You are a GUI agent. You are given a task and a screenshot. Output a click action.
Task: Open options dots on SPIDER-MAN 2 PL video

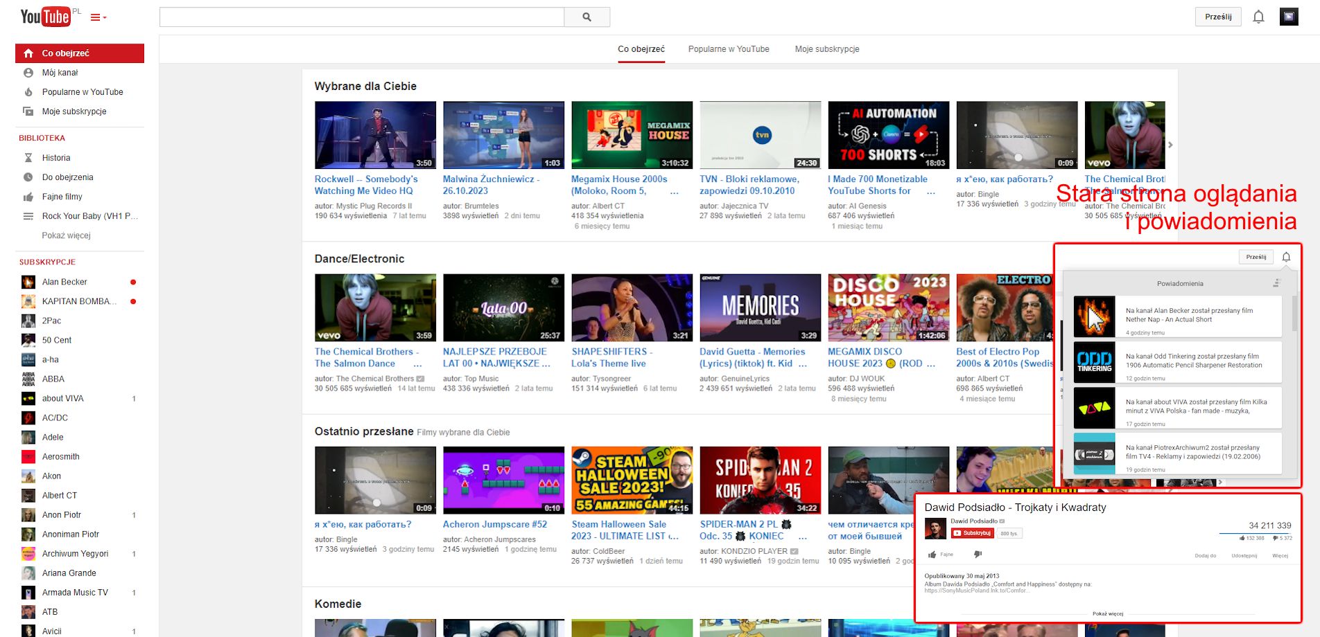click(803, 537)
